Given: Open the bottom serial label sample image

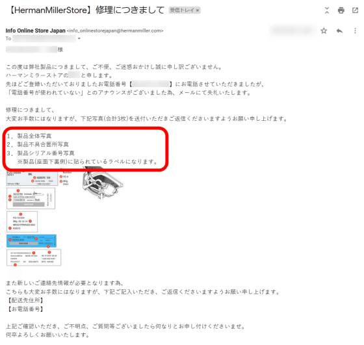Looking at the screenshot, I should pos(34,257).
